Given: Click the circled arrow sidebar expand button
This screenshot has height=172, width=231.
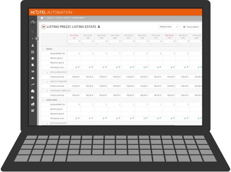Looking at the screenshot, I should [x=36, y=39].
